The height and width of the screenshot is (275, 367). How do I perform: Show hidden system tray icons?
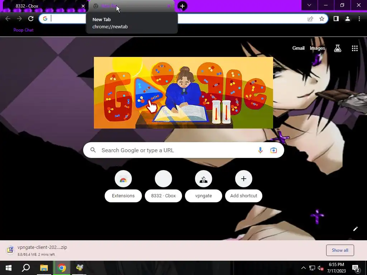[x=303, y=268]
